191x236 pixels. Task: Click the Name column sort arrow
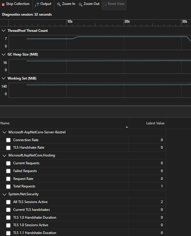click(127, 127)
